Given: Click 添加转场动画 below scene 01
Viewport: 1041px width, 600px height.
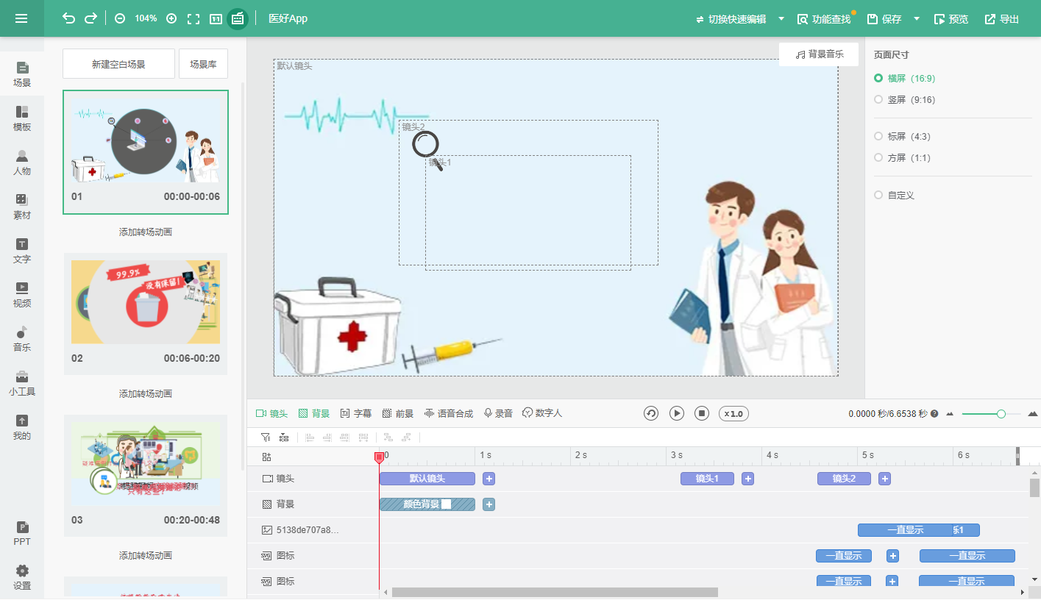Looking at the screenshot, I should coord(146,232).
